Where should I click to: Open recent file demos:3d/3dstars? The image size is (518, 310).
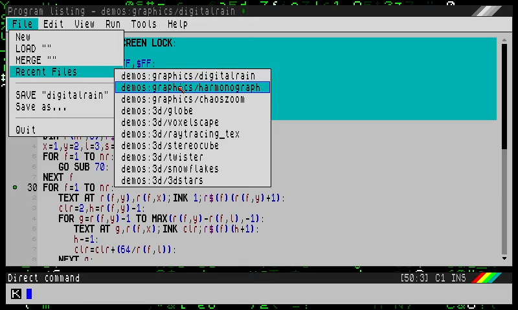pyautogui.click(x=192, y=181)
